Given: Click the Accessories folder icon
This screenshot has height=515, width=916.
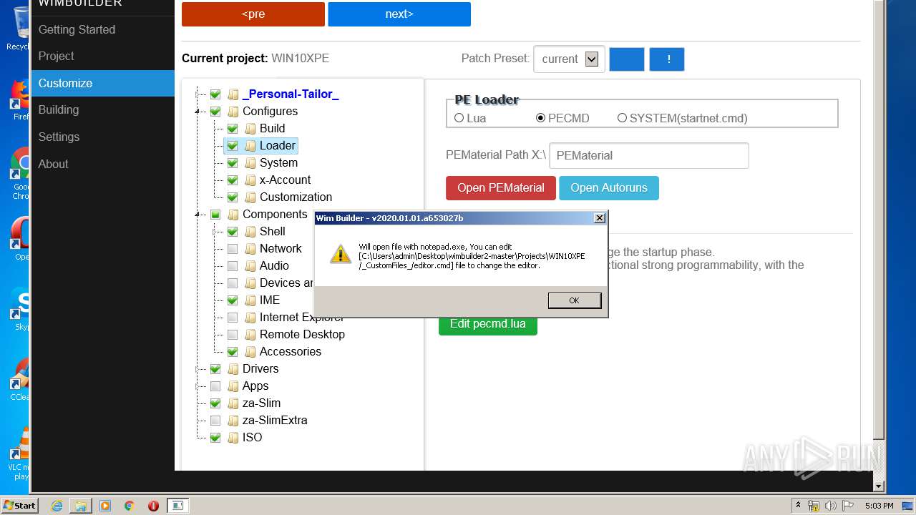Looking at the screenshot, I should point(250,351).
